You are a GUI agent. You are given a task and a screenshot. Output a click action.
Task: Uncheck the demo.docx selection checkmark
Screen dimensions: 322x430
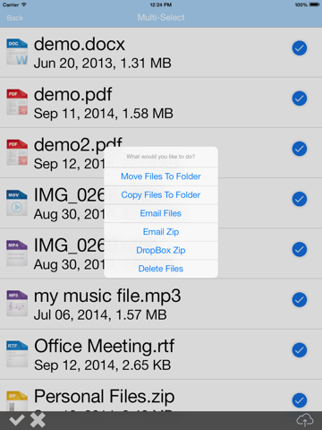[300, 48]
